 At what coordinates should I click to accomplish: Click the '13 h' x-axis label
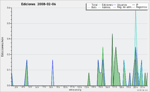point(86,87)
